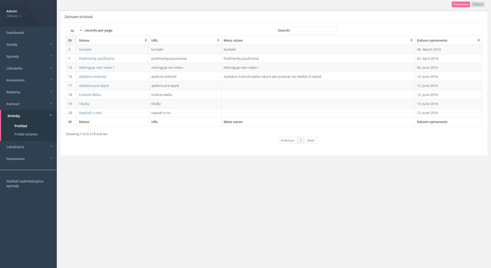
Task: Go to Dashboard in sidebar
Action: pos(28,33)
